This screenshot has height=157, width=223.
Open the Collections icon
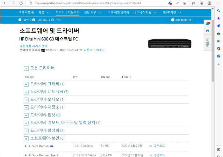click(201, 3)
